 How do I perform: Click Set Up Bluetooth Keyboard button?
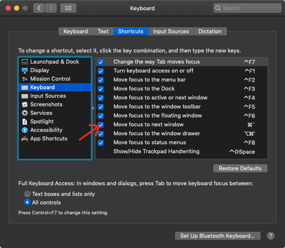point(218,236)
